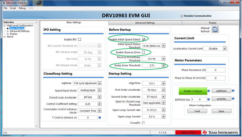Open Acceleration Current Limit dropdown
The height and width of the screenshot is (137, 242).
tap(225, 49)
